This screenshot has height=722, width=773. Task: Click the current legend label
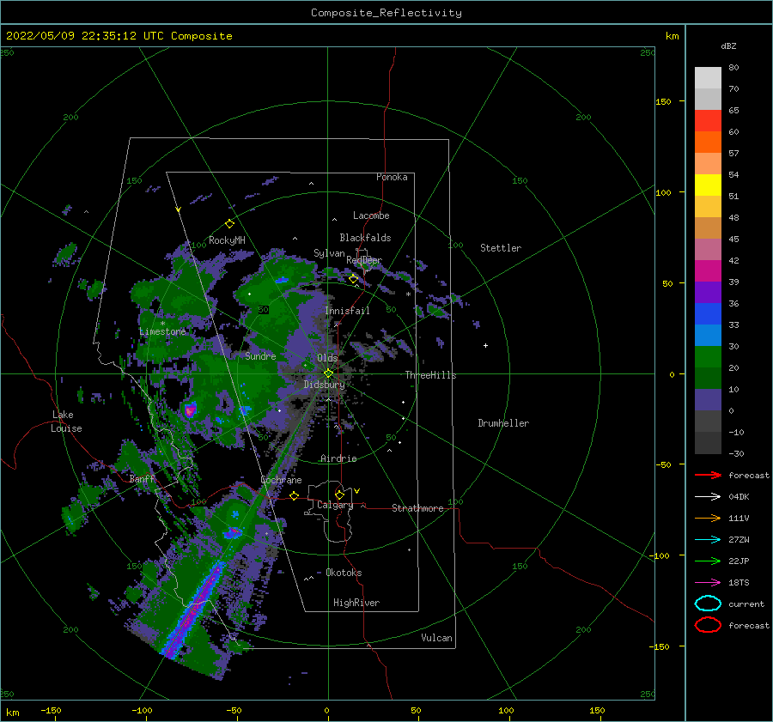click(746, 604)
